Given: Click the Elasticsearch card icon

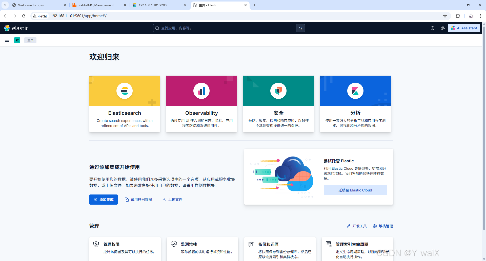Looking at the screenshot, I should pyautogui.click(x=125, y=91).
